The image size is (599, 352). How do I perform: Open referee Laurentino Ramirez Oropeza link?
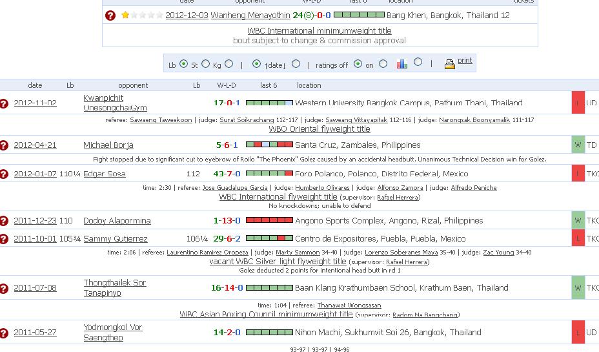[207, 253]
